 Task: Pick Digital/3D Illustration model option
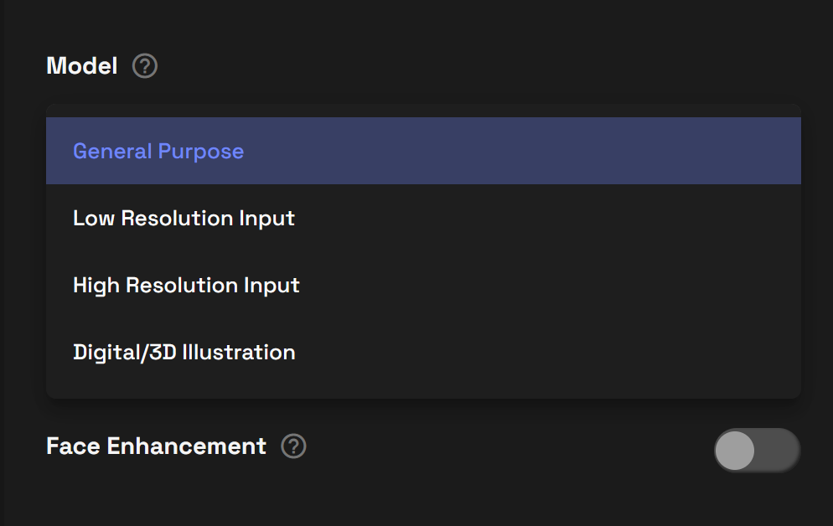423,352
